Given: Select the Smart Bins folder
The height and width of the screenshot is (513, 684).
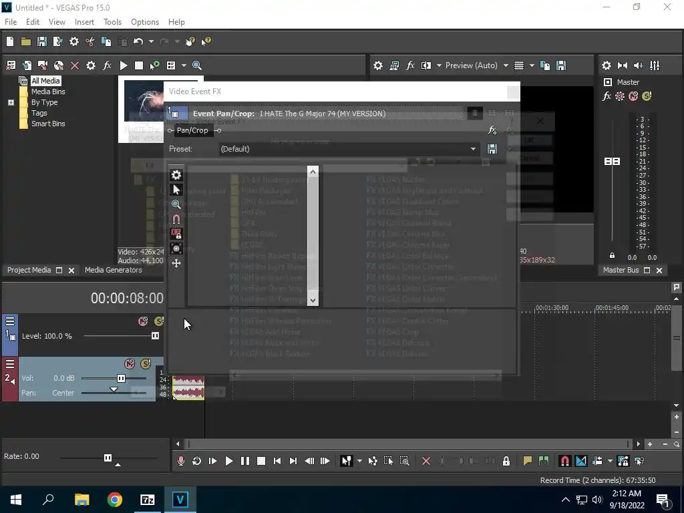Looking at the screenshot, I should click(48, 124).
